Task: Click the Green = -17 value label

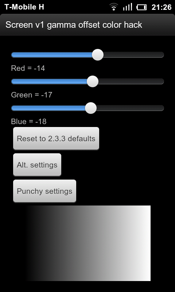Action: (x=32, y=95)
